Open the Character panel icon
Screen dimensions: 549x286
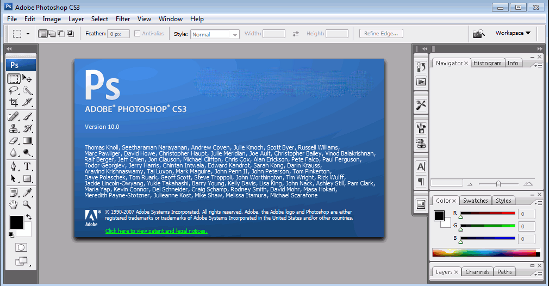click(421, 166)
